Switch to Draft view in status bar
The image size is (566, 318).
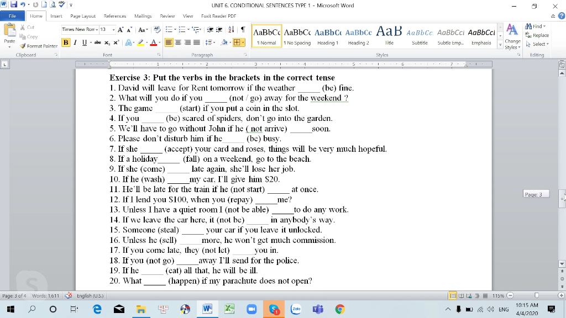(x=485, y=296)
